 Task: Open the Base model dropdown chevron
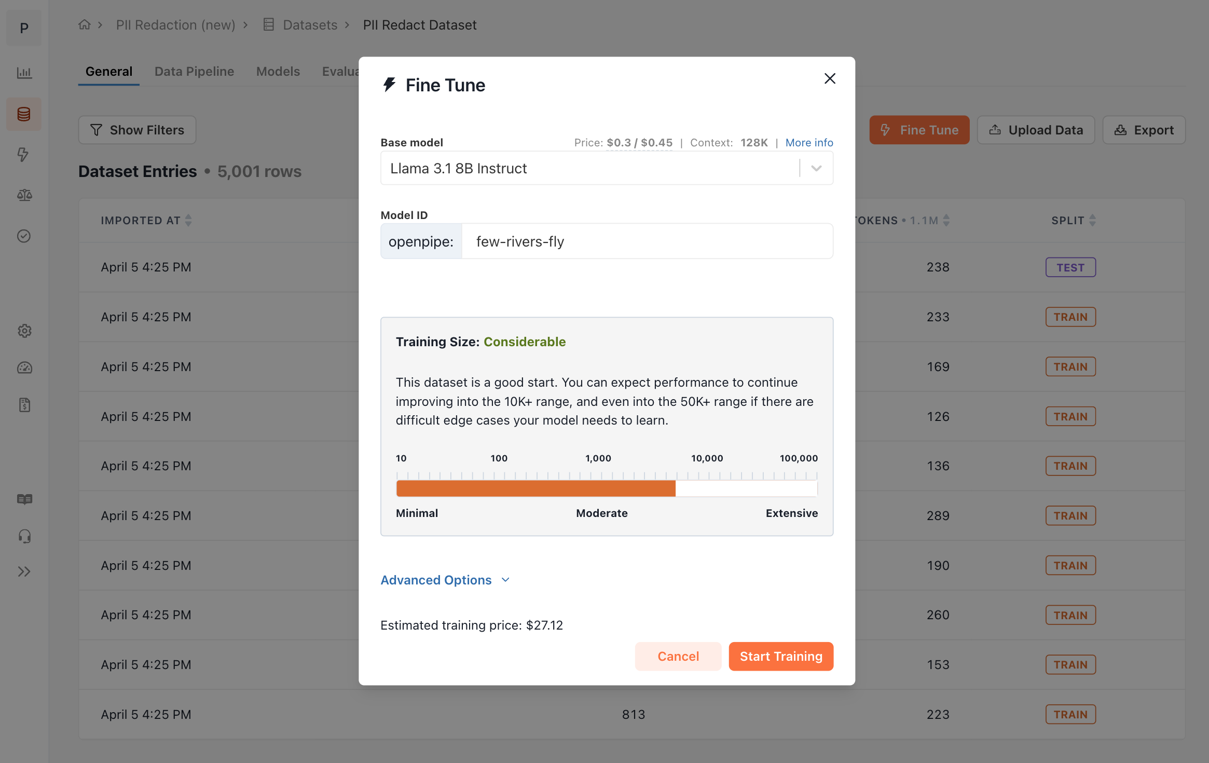pos(816,168)
